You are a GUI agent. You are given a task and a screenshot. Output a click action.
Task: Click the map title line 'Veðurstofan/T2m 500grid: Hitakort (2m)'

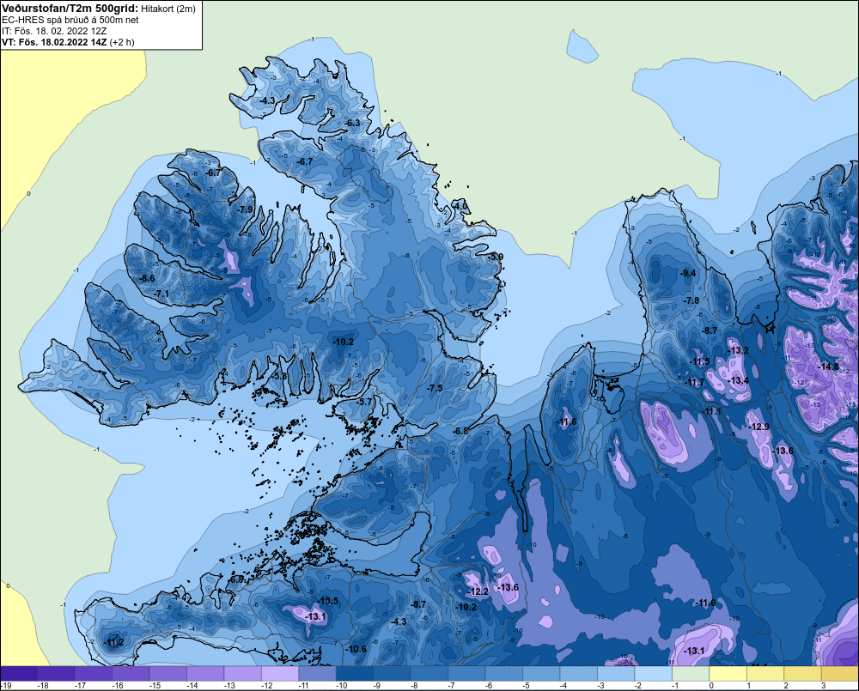pos(99,9)
